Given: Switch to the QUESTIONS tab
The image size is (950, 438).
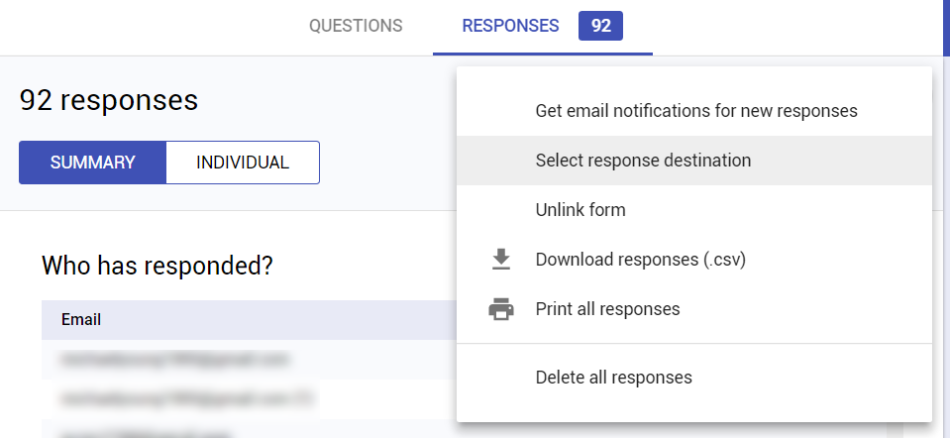Looking at the screenshot, I should click(356, 26).
